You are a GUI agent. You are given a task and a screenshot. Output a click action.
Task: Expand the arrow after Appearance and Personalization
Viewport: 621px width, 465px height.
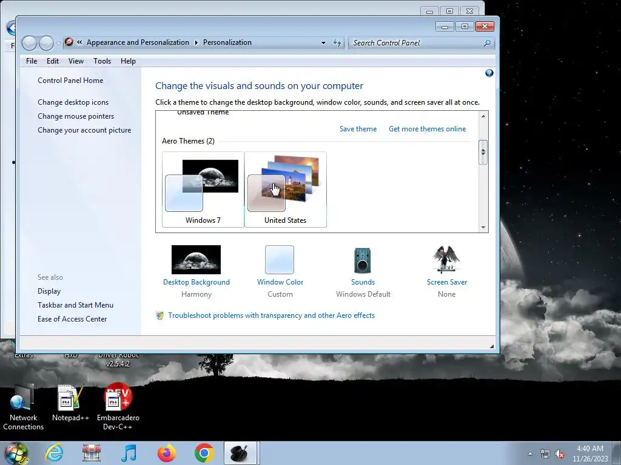196,42
